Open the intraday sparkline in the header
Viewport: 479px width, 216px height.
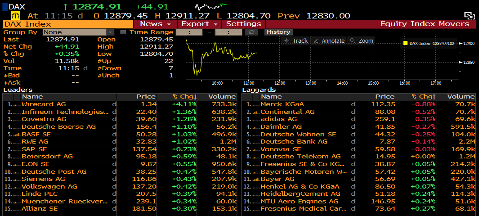click(x=211, y=6)
